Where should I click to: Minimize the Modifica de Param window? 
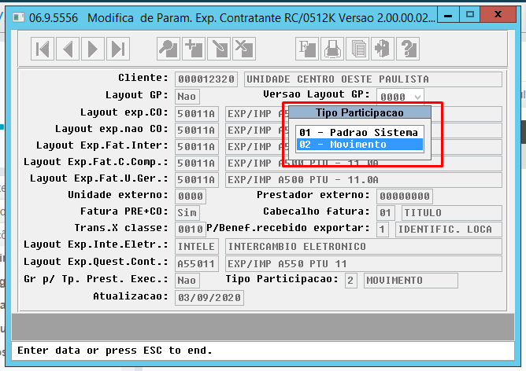[448, 16]
